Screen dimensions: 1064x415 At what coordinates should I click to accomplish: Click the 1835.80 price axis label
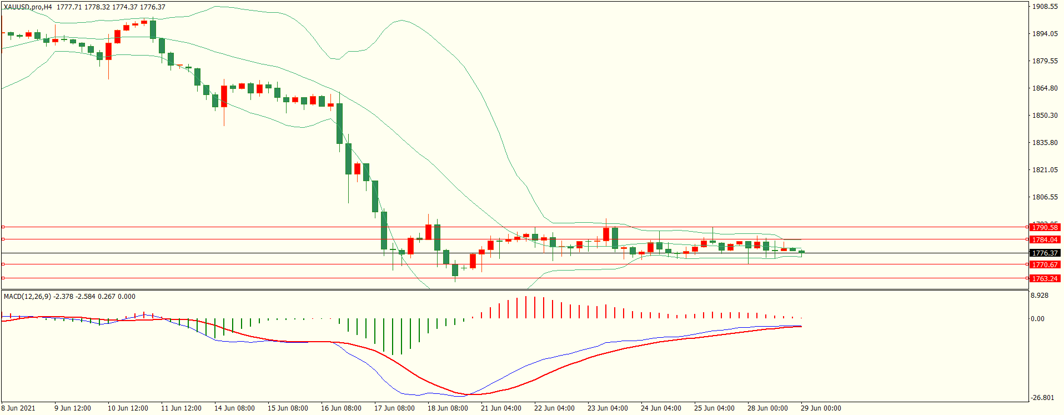tap(1045, 143)
